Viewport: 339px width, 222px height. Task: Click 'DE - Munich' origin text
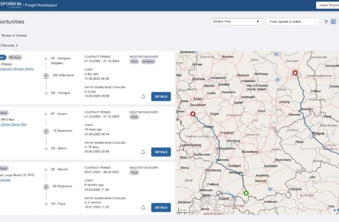pos(59,170)
